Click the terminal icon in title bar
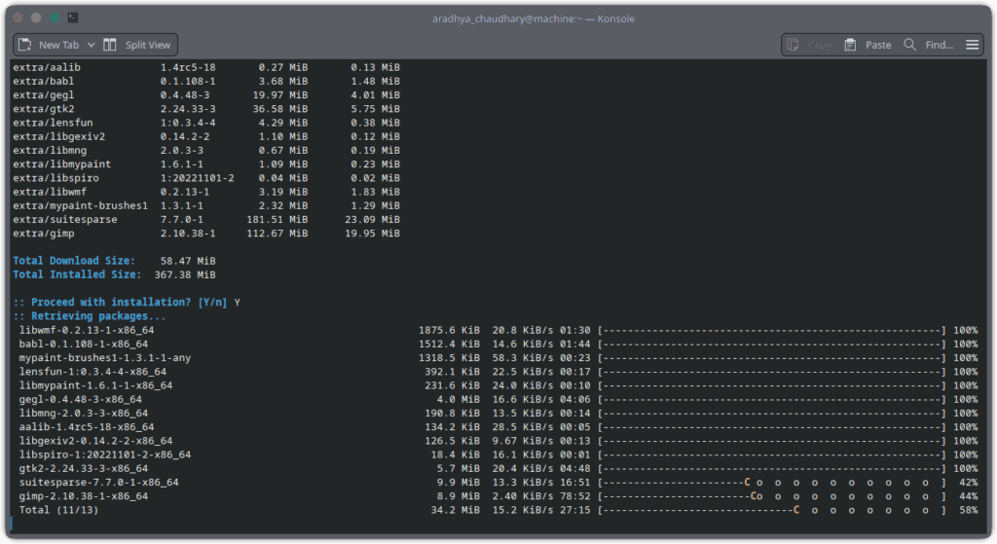The height and width of the screenshot is (544, 997). coord(73,18)
